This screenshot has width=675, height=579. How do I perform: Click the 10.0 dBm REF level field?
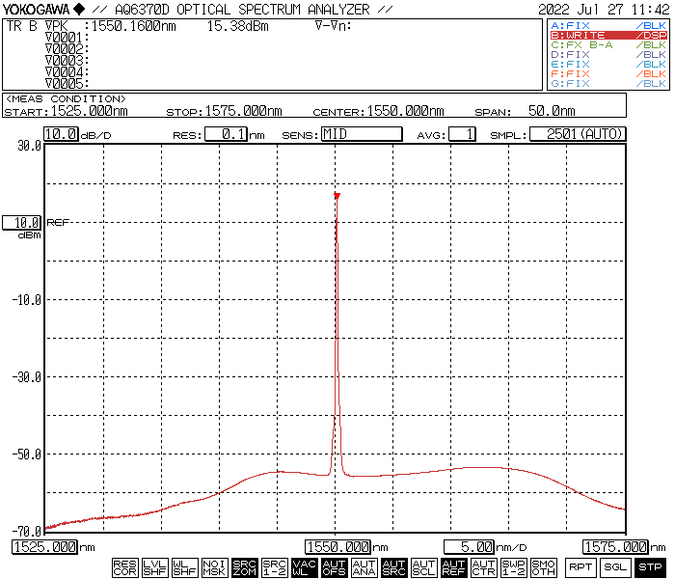point(21,222)
